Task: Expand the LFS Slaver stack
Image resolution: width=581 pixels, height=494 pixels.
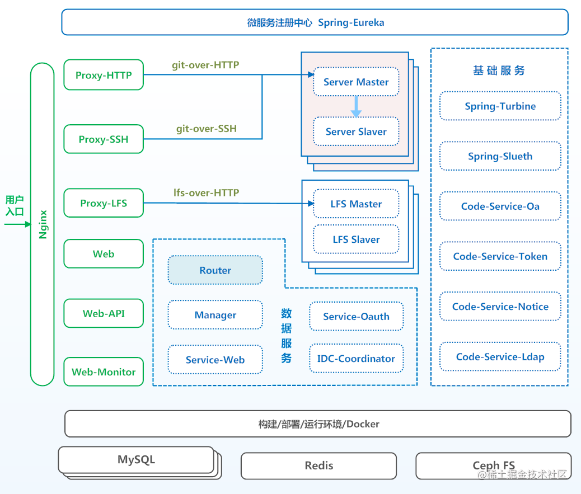Action: tap(355, 239)
